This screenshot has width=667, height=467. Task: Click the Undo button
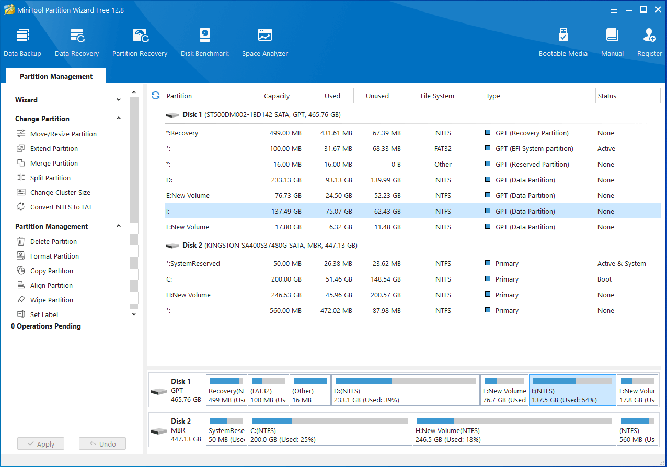coord(102,444)
